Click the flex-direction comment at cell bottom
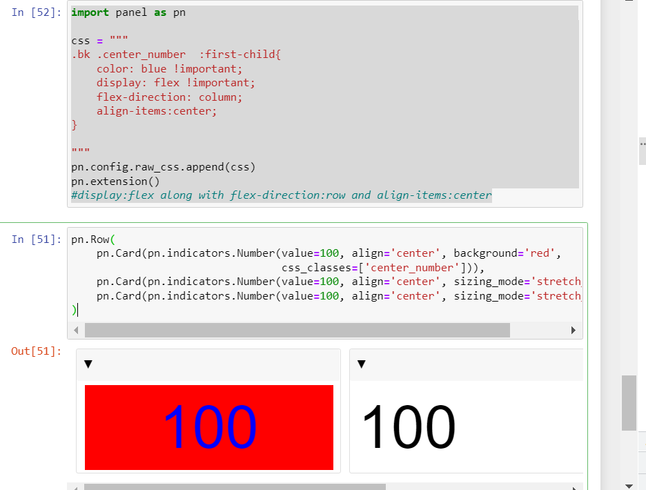 (x=276, y=195)
